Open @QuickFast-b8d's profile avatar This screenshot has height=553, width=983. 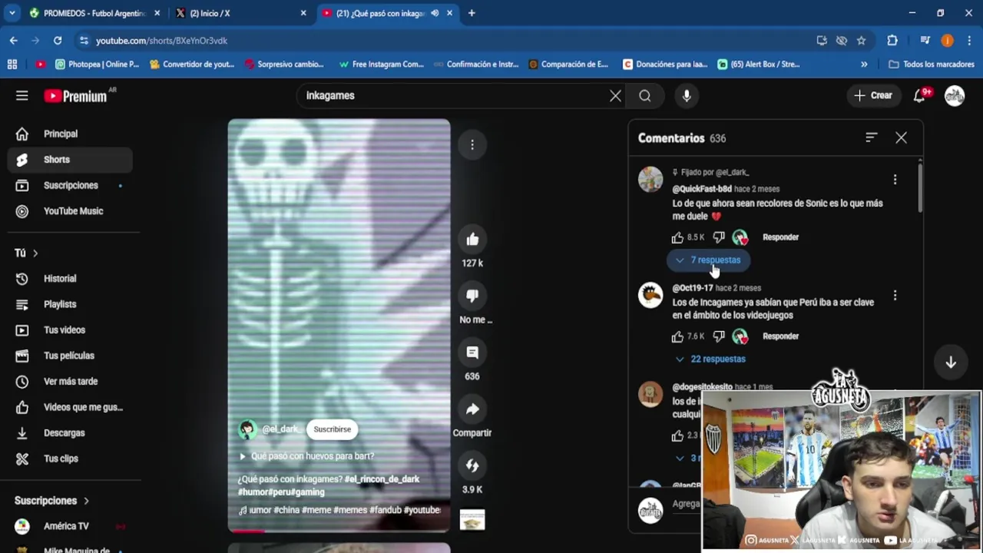[x=650, y=179]
